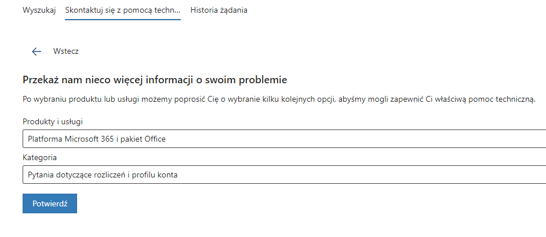The image size is (546, 237).
Task: View request history via Historia żądania
Action: point(219,10)
